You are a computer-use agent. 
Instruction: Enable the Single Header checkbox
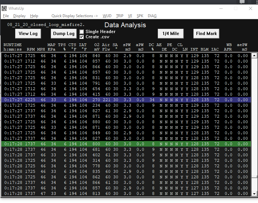(x=82, y=32)
